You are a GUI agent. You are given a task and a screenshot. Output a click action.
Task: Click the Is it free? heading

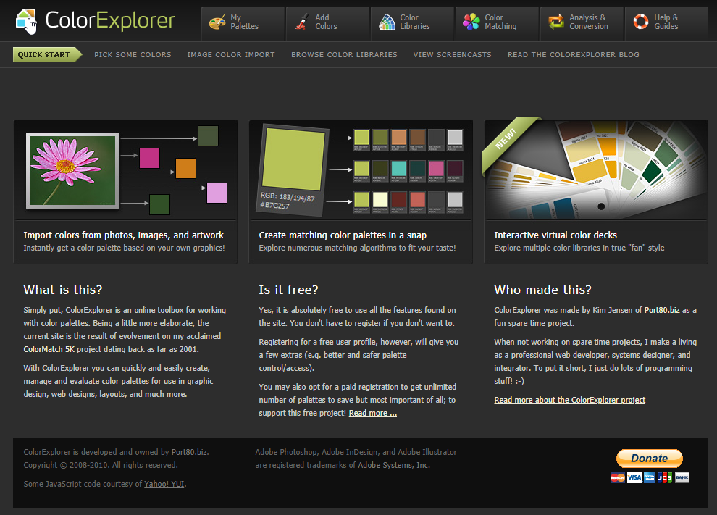pos(288,290)
